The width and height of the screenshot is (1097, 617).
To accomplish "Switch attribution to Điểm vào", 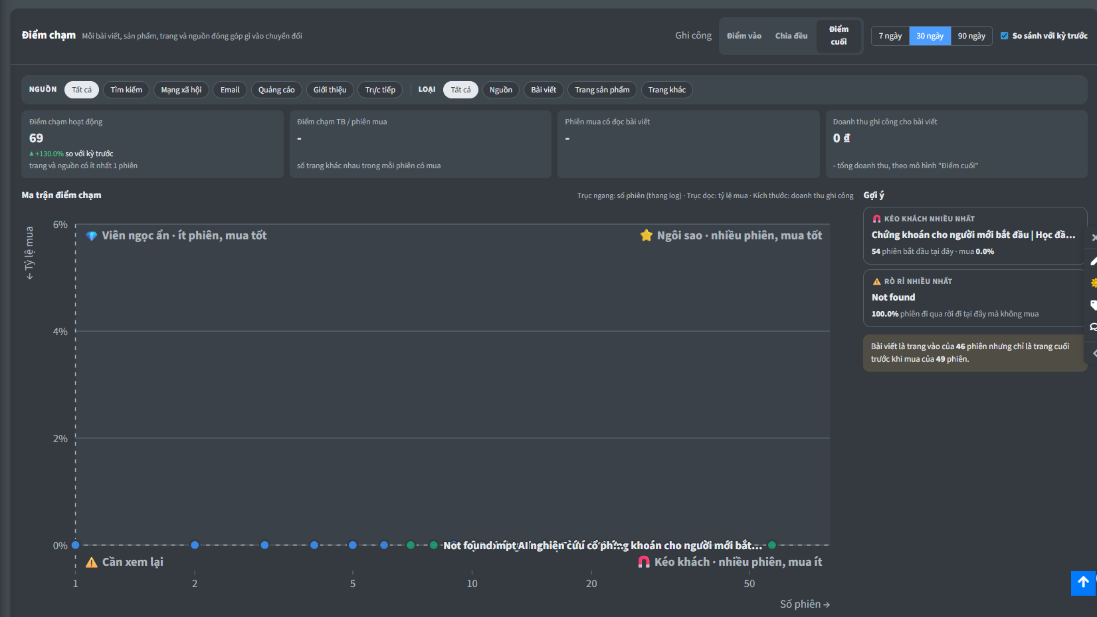I will pos(744,36).
